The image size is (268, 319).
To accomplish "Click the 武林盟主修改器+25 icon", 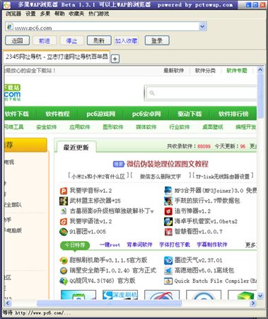I will click(64, 201).
